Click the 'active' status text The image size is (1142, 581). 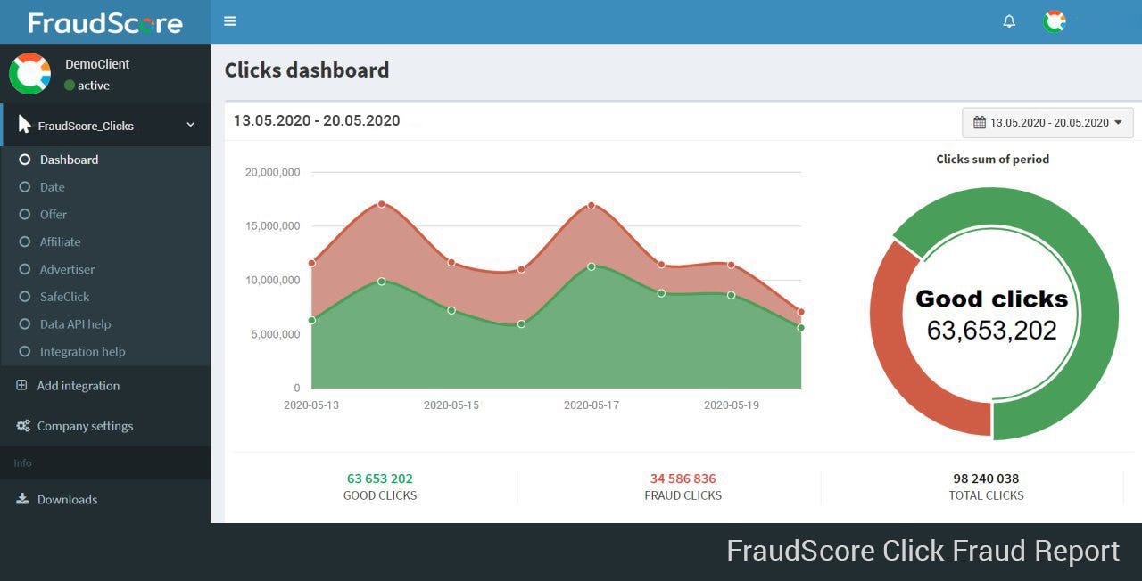point(94,86)
